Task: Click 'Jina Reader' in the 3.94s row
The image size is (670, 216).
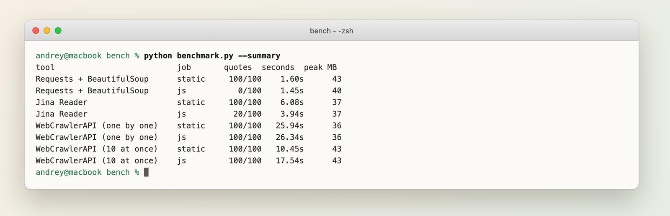Action: click(x=62, y=114)
